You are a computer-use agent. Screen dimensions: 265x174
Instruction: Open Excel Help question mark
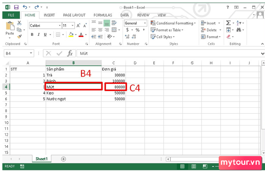(x=228, y=7)
